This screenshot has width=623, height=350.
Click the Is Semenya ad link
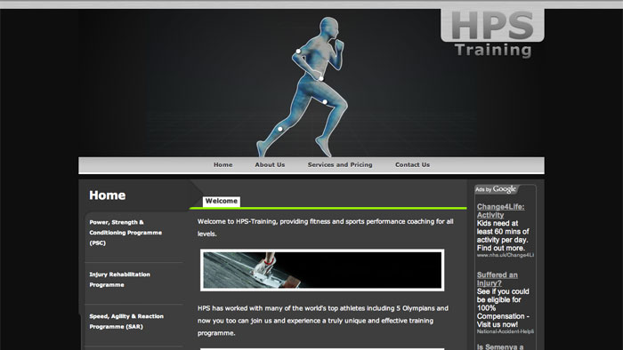pos(500,346)
